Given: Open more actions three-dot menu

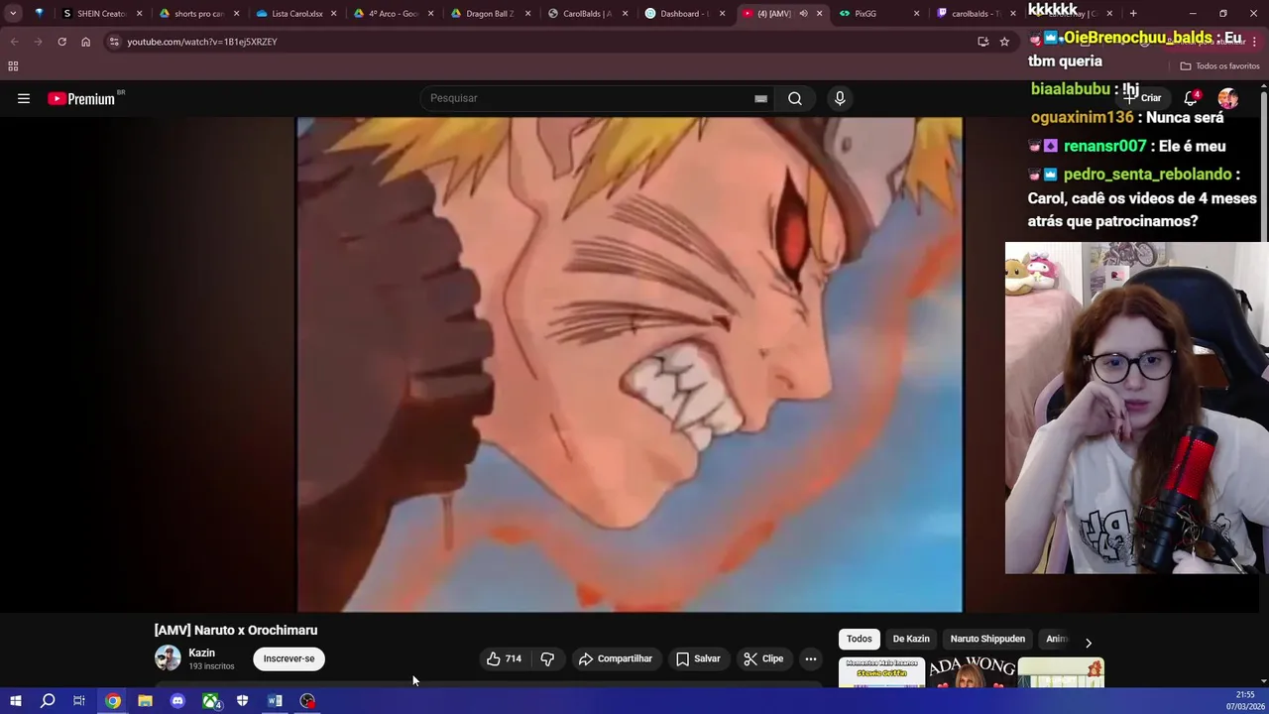Looking at the screenshot, I should click(x=811, y=658).
